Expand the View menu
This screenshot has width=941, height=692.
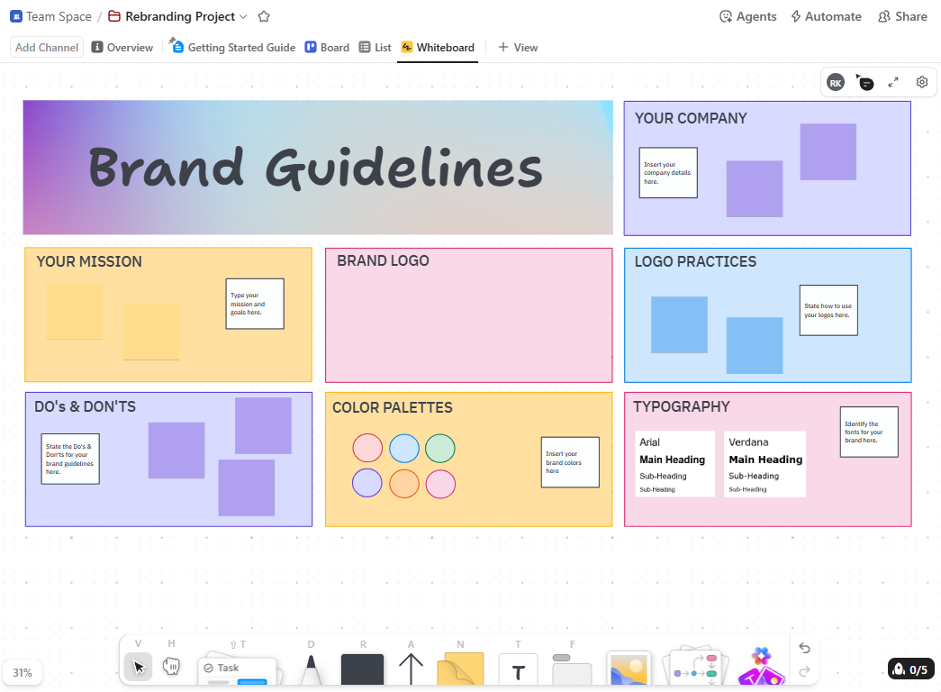518,47
